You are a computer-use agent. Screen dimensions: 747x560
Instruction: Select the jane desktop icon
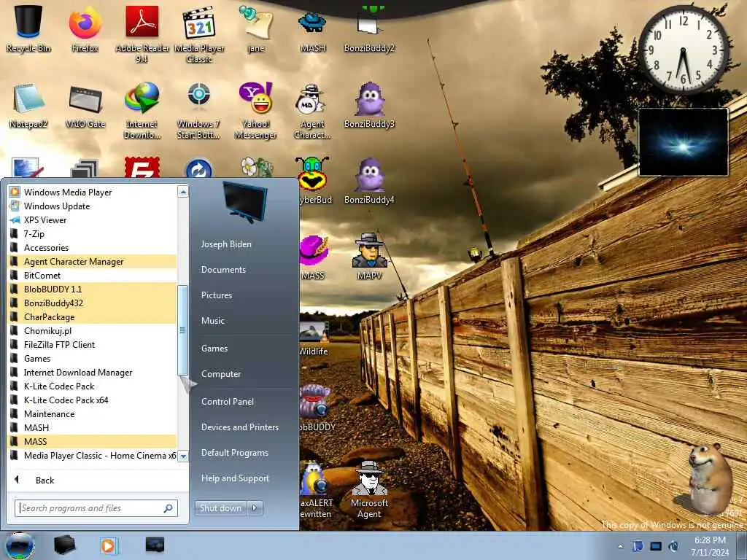coord(256,28)
